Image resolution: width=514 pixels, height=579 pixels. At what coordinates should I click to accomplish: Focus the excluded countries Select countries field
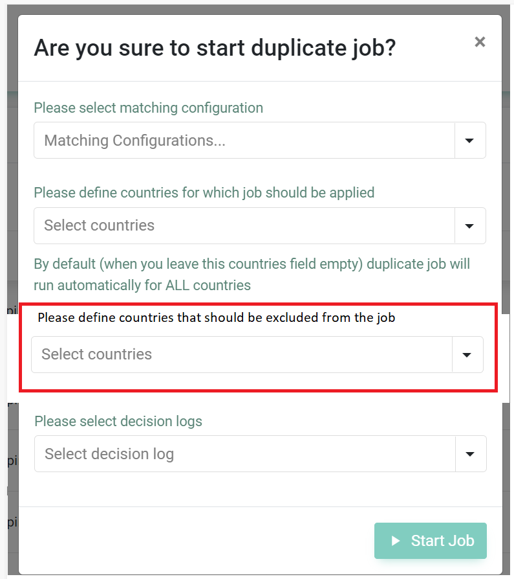pyautogui.click(x=242, y=355)
